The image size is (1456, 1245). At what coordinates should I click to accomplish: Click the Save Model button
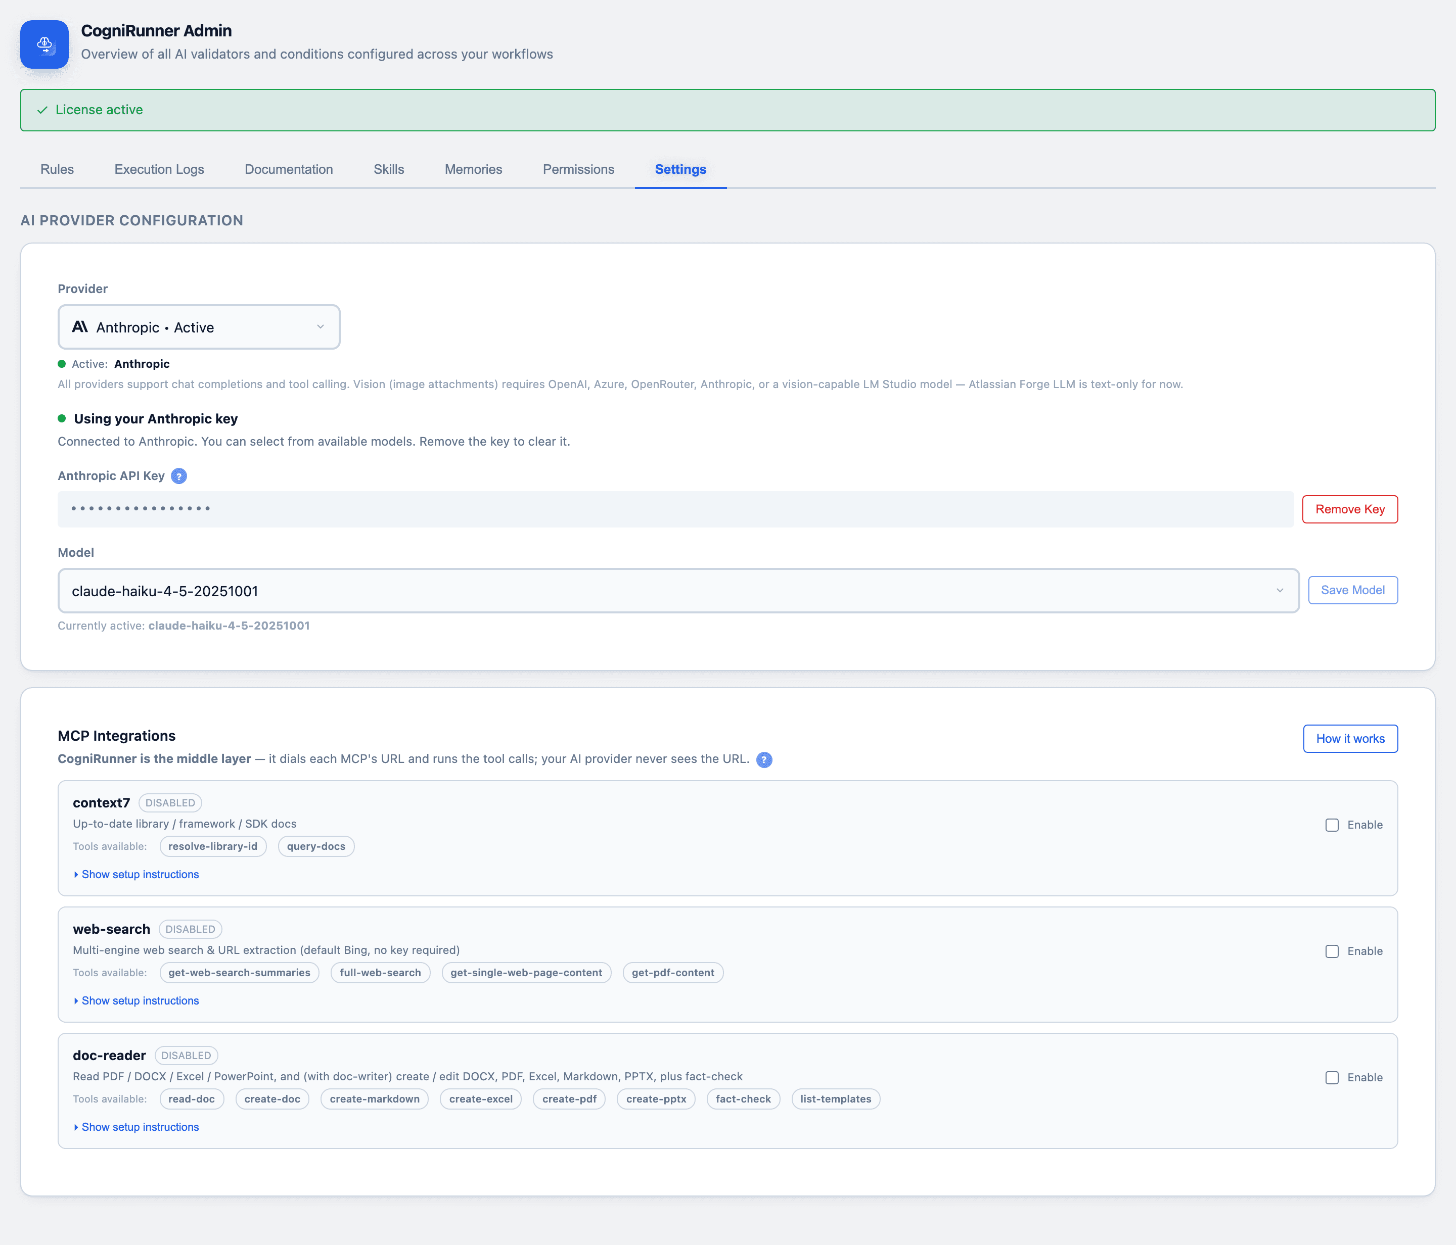(1353, 591)
